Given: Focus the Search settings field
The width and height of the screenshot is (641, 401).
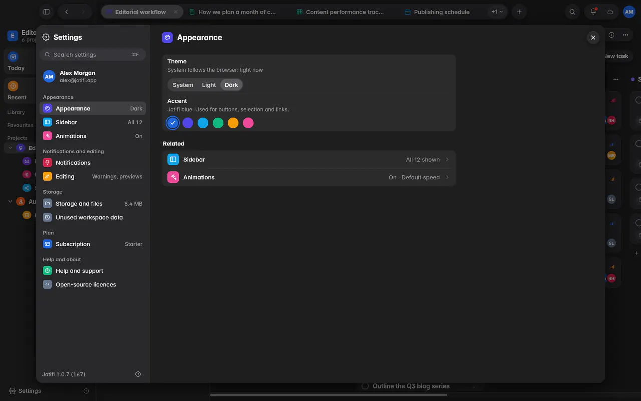Looking at the screenshot, I should [93, 54].
